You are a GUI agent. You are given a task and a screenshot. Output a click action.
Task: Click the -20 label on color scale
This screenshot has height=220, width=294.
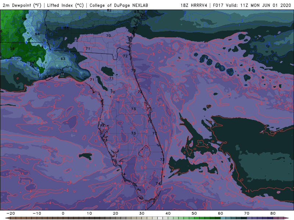click(x=11, y=213)
